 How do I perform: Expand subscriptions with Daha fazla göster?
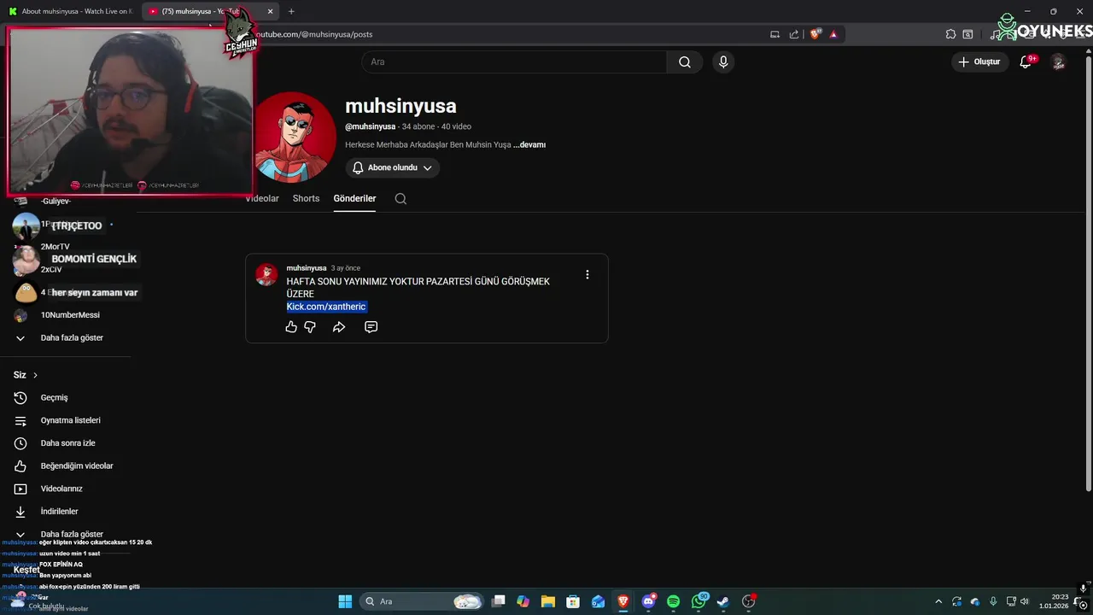pos(72,337)
